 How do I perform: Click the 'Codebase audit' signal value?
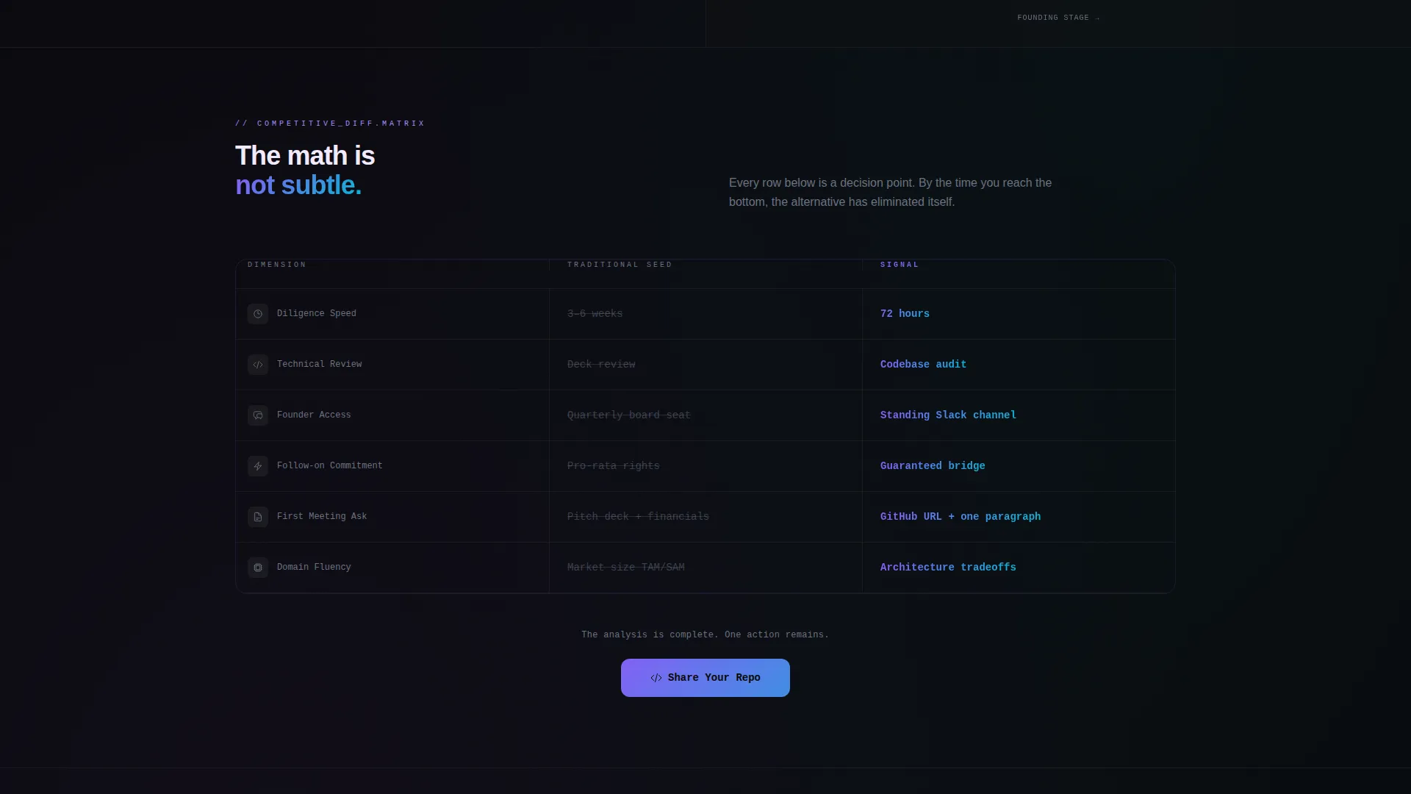(923, 365)
